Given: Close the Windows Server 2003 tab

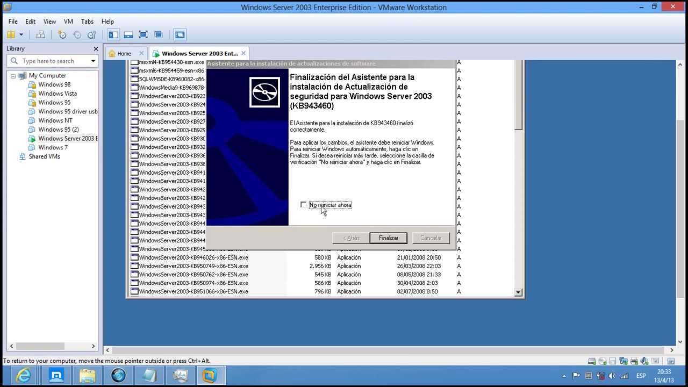Looking at the screenshot, I should click(x=243, y=53).
